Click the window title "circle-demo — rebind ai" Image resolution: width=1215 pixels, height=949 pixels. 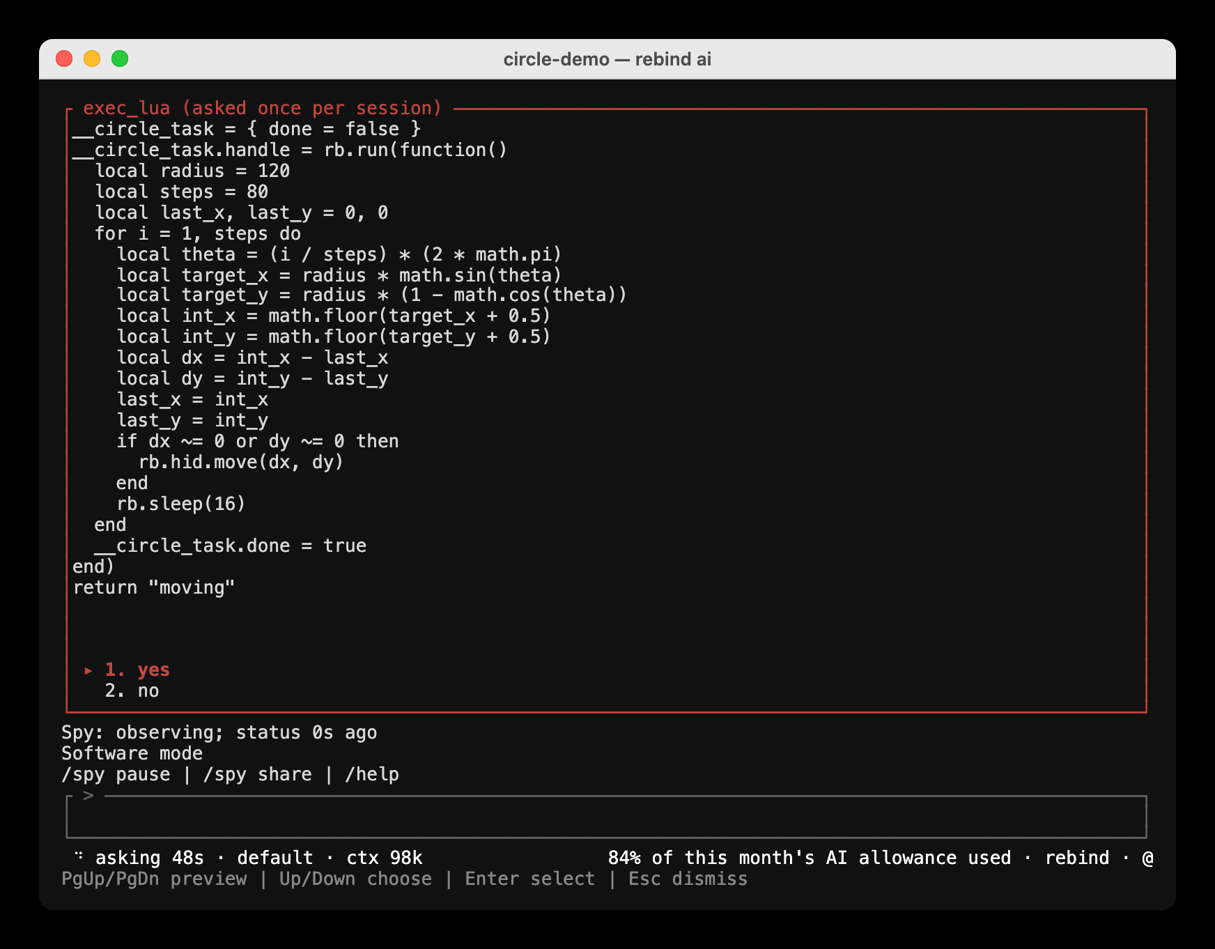click(x=607, y=59)
